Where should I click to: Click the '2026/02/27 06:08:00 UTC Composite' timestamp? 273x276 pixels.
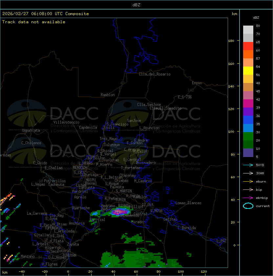46,14
